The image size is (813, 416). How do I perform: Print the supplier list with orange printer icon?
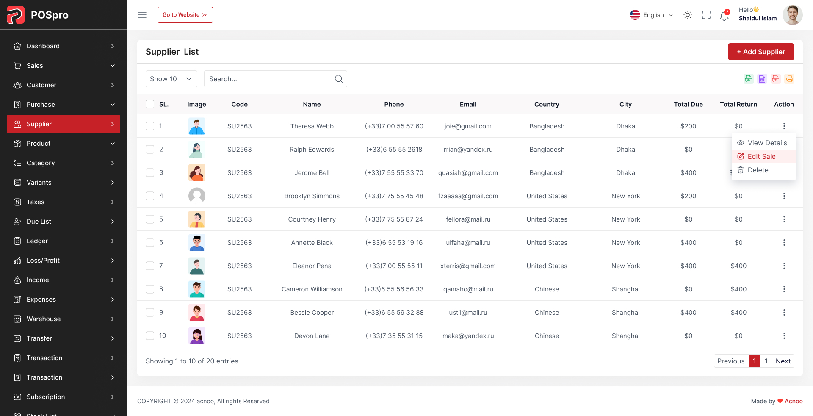coord(789,79)
